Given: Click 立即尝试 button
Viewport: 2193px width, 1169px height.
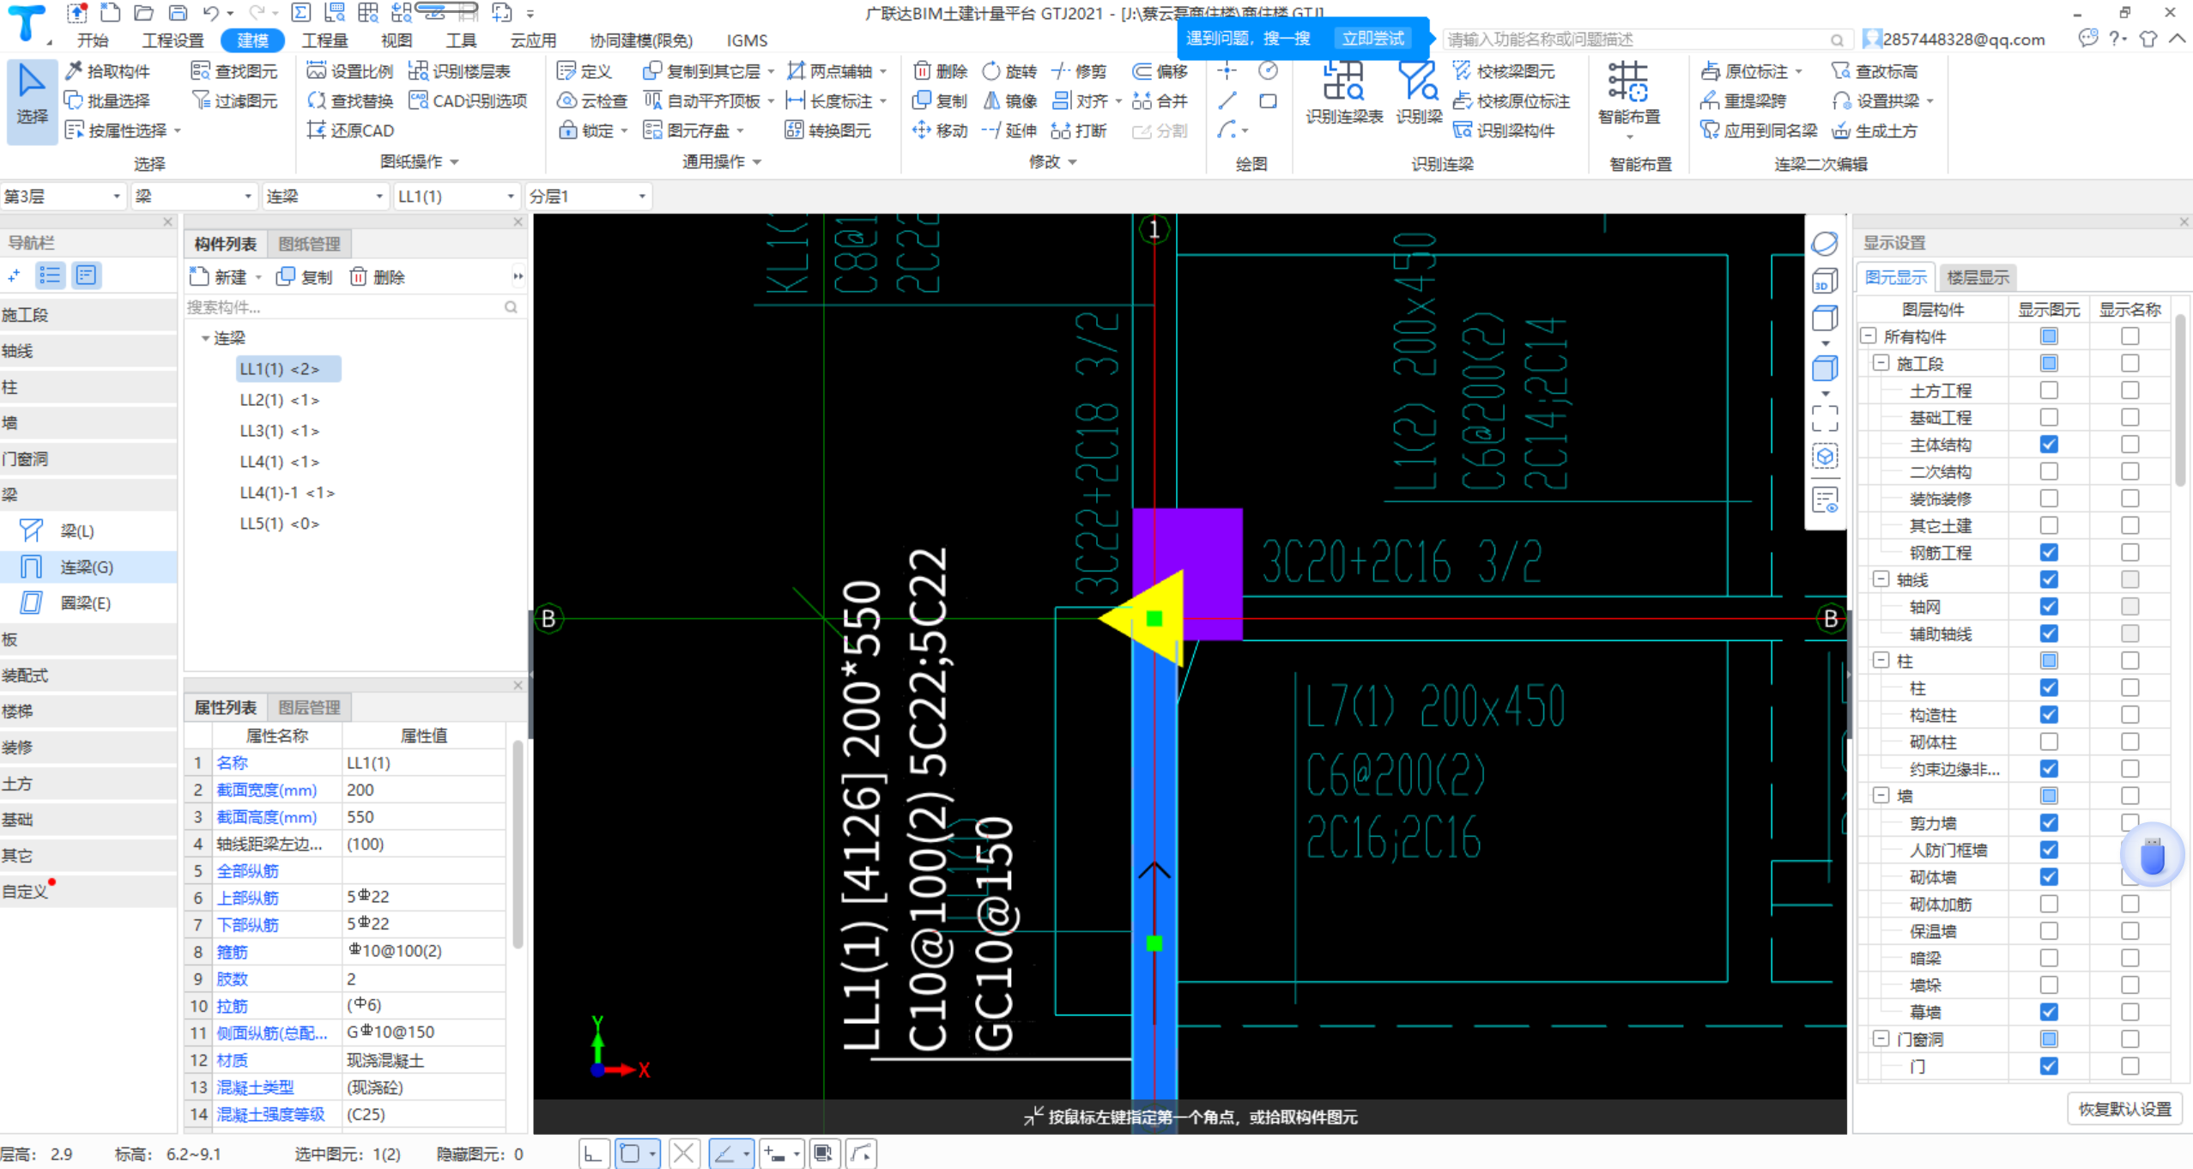Looking at the screenshot, I should (x=1372, y=39).
